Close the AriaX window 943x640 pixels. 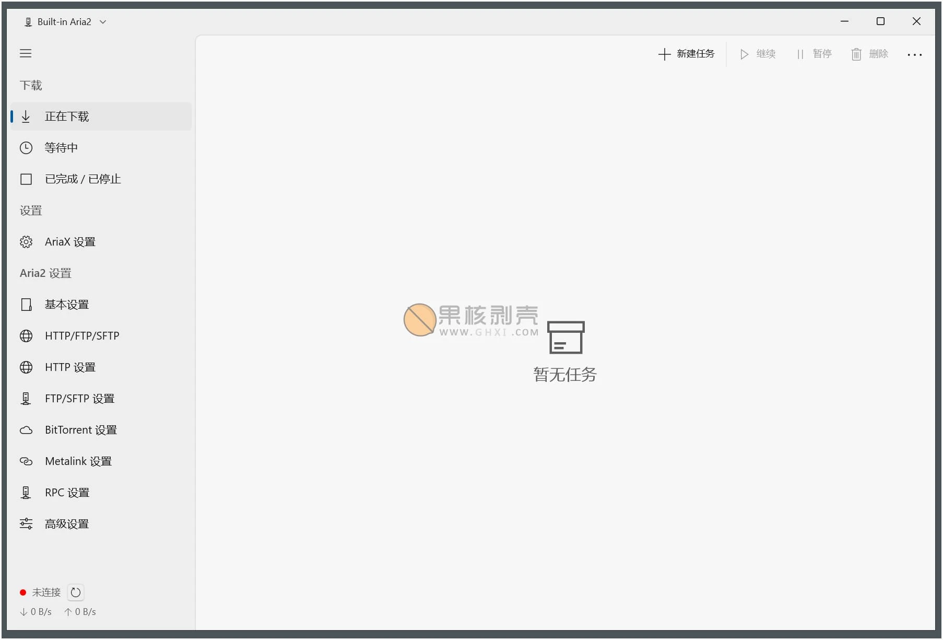[x=916, y=21]
